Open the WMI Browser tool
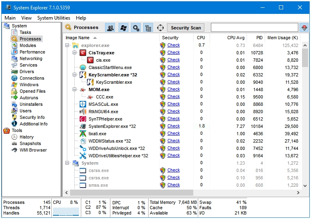Screen dimensions: 311x219 click(x=33, y=150)
